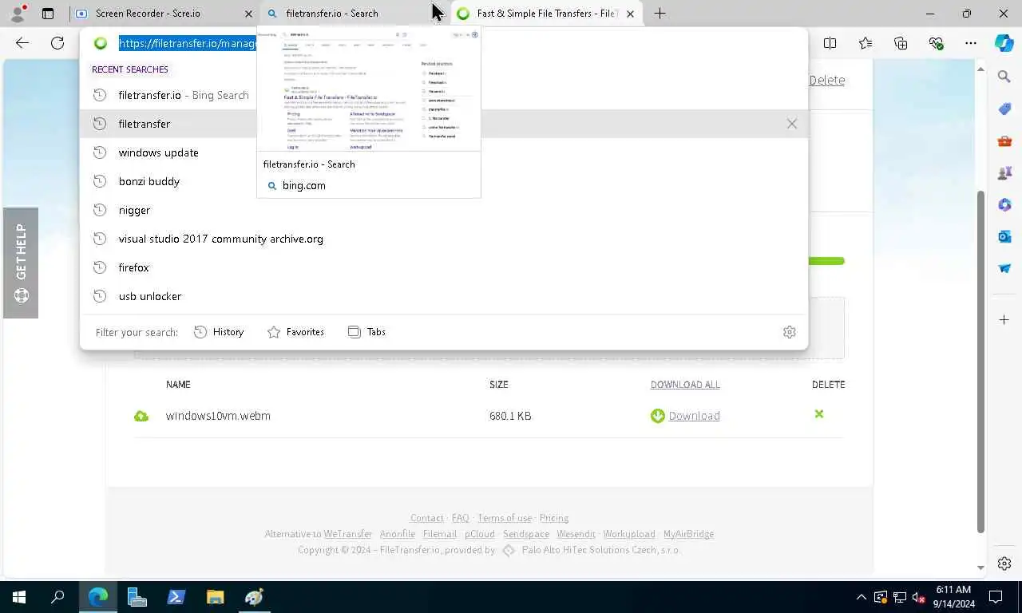Open the sidebar Outlook icon
1022x613 pixels.
tap(1004, 236)
